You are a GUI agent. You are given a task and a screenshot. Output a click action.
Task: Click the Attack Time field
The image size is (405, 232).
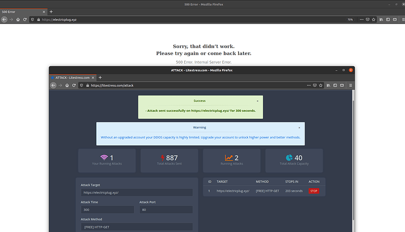coord(107,210)
